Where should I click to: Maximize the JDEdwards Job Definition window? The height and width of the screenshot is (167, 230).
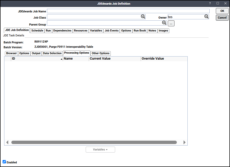click(218, 3)
